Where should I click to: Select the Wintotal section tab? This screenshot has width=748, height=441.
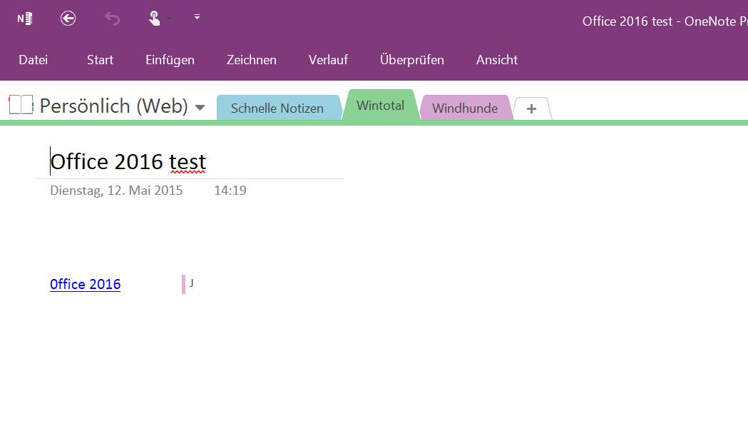pyautogui.click(x=381, y=106)
